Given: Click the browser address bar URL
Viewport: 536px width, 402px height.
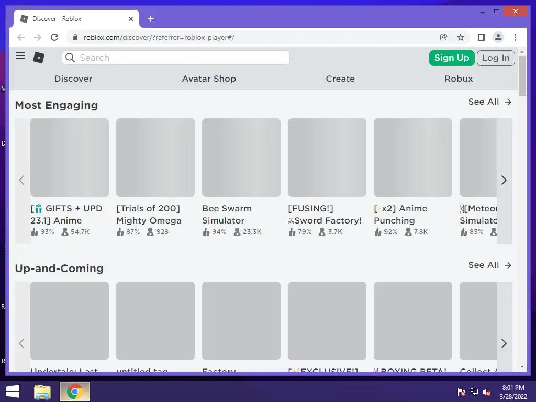Looking at the screenshot, I should 159,37.
